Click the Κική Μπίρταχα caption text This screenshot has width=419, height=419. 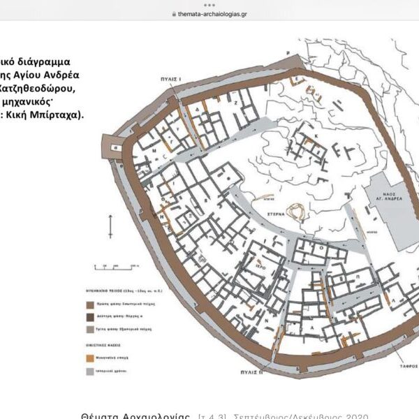coord(47,115)
